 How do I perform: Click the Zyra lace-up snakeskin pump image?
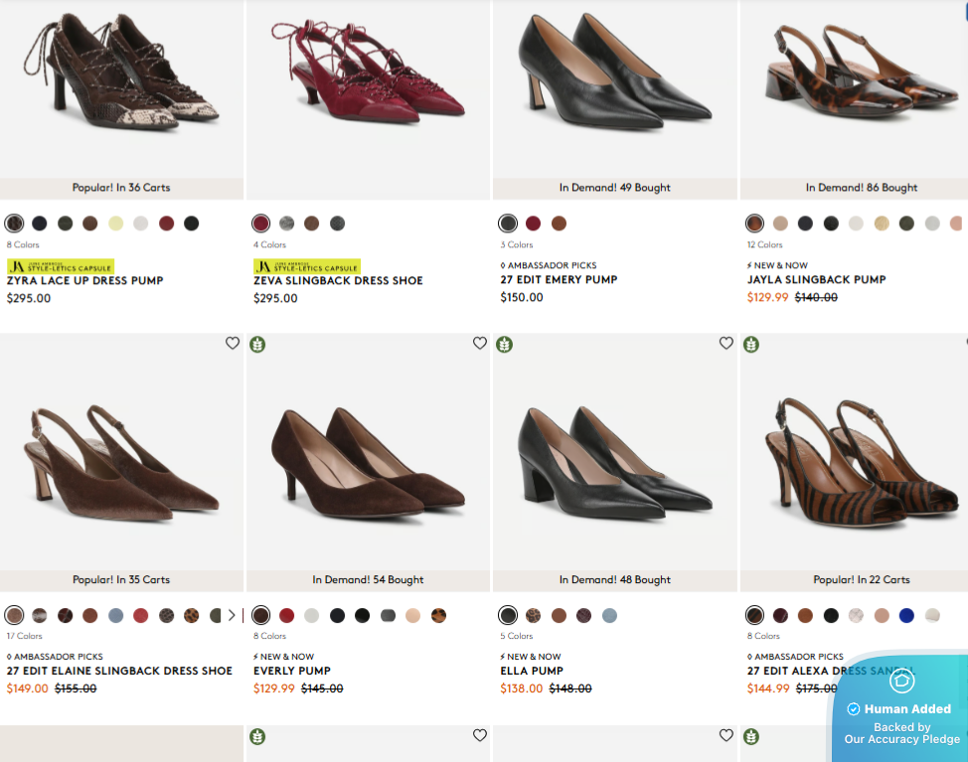click(121, 89)
